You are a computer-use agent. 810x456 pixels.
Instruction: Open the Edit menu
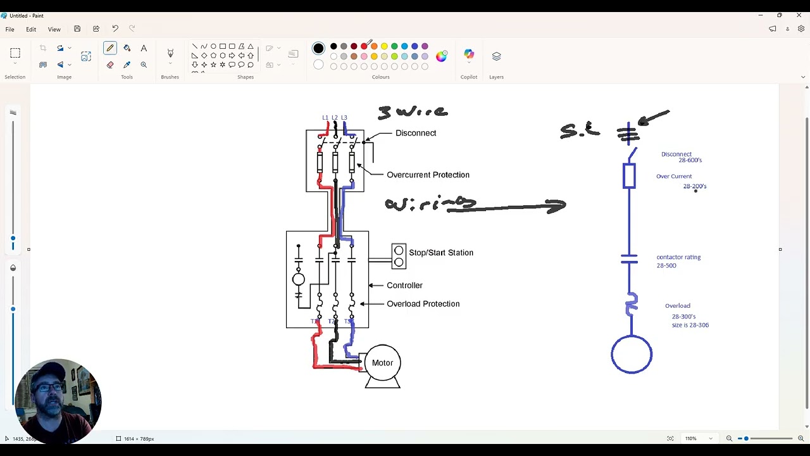(31, 29)
